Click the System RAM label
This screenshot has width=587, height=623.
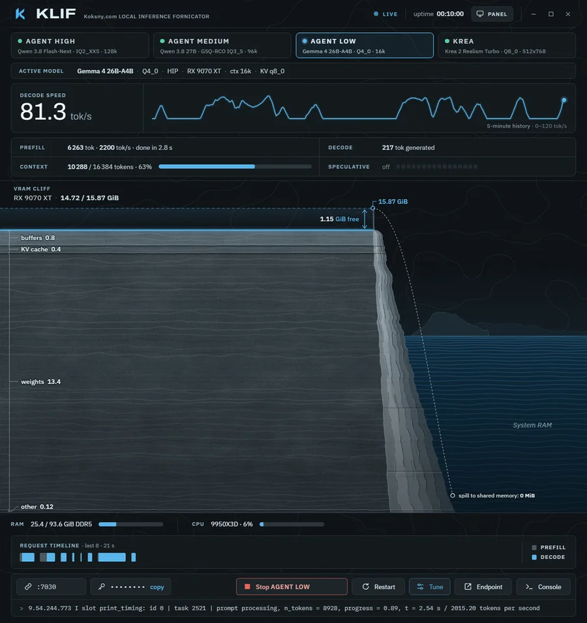(x=532, y=425)
